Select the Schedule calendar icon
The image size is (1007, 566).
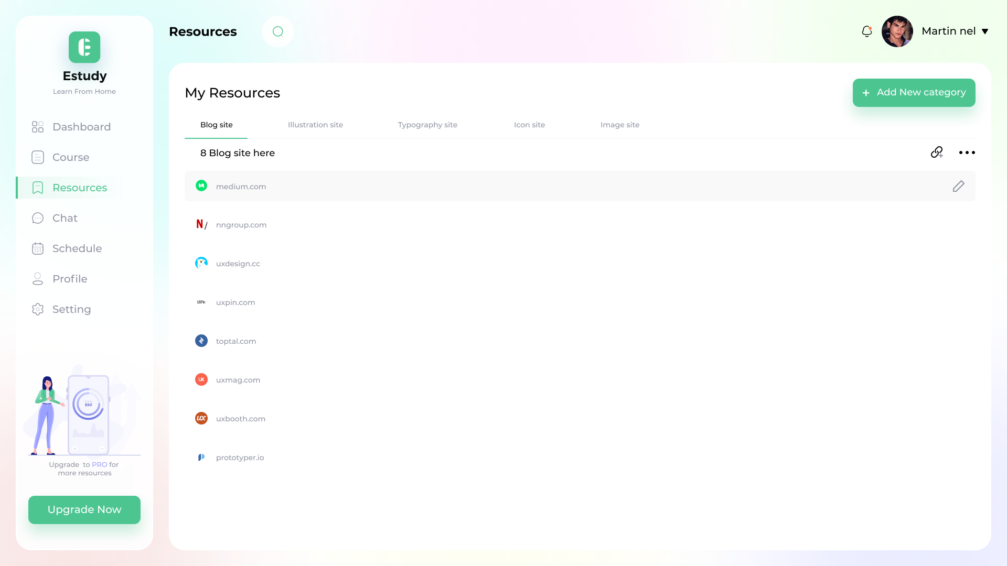point(37,248)
